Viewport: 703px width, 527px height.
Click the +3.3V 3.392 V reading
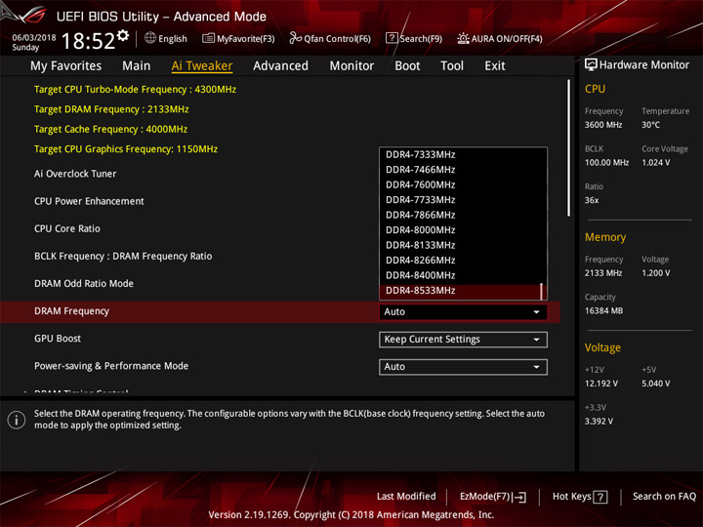[x=599, y=422]
